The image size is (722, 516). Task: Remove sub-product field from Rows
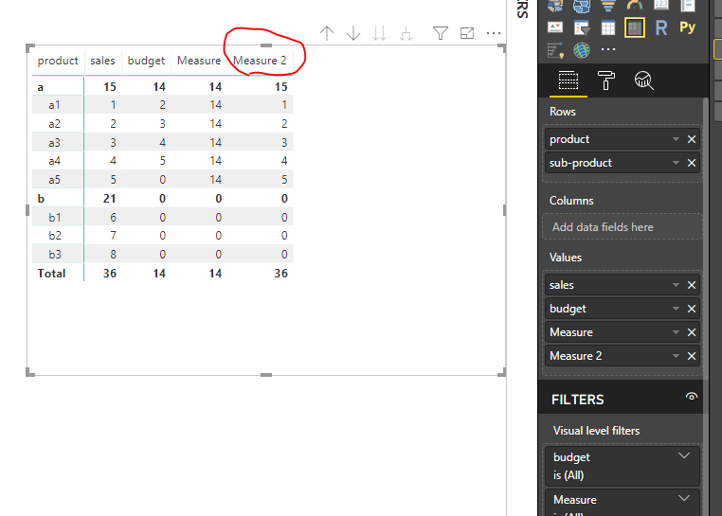click(x=692, y=163)
